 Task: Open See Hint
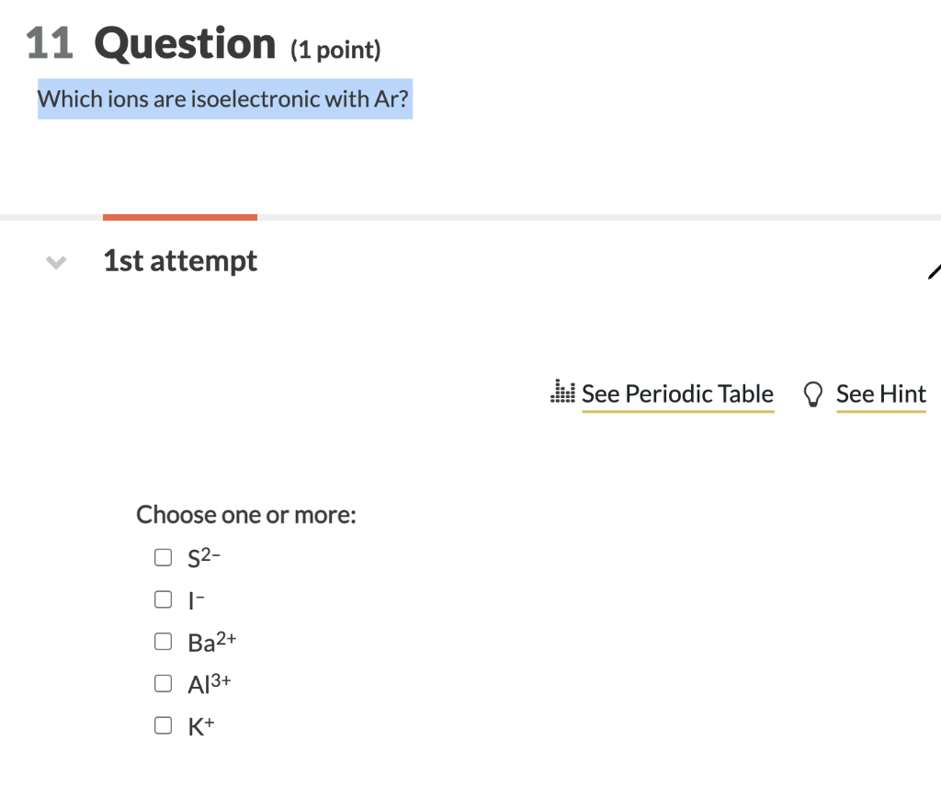880,393
